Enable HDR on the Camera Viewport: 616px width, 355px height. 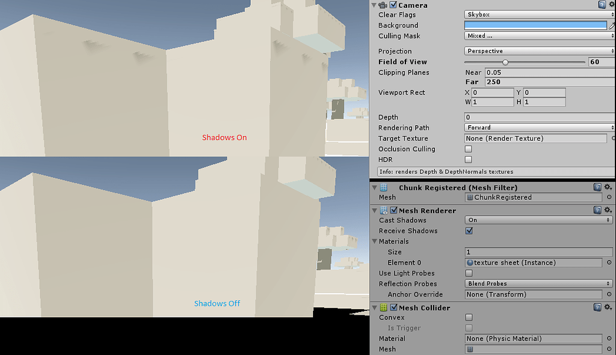[x=468, y=159]
